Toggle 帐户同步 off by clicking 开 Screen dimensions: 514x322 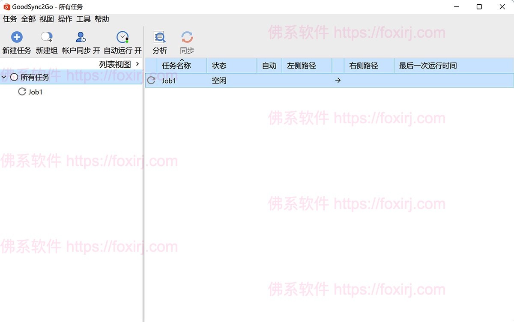point(97,50)
